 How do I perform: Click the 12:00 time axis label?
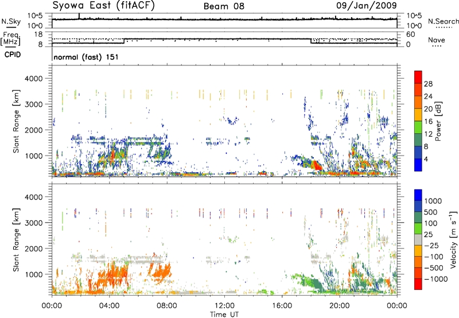tap(224, 306)
